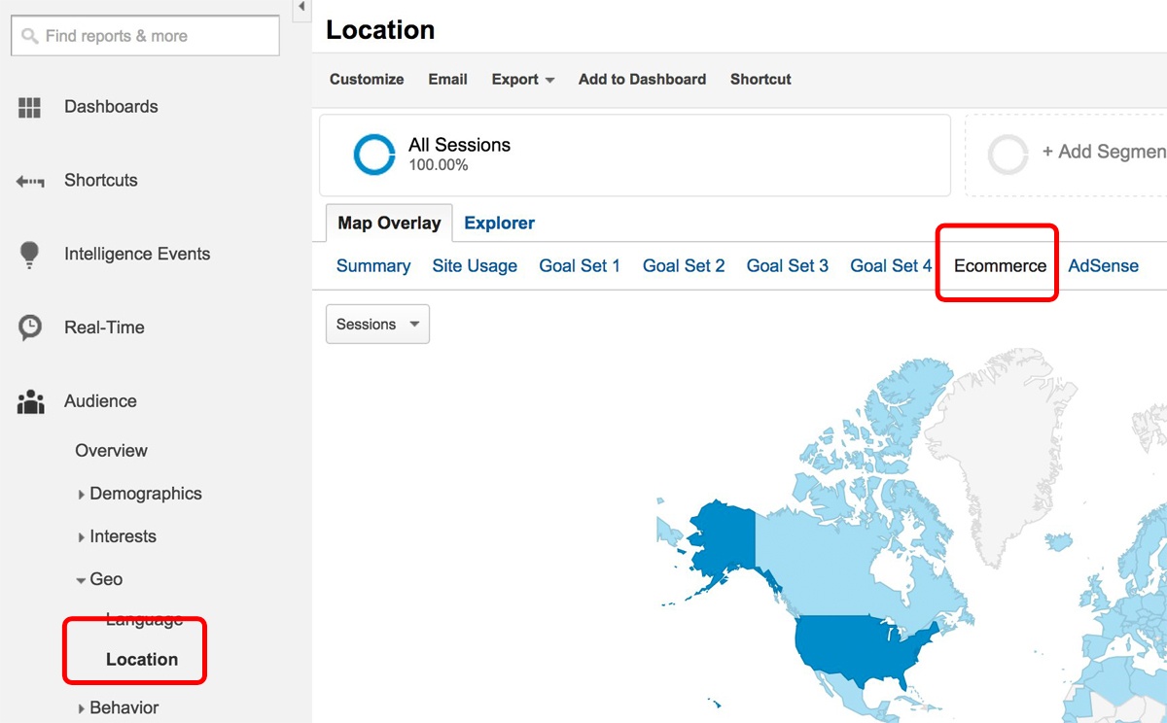Open Intelligence Events via the lightbulb icon
The width and height of the screenshot is (1167, 723).
(x=29, y=253)
